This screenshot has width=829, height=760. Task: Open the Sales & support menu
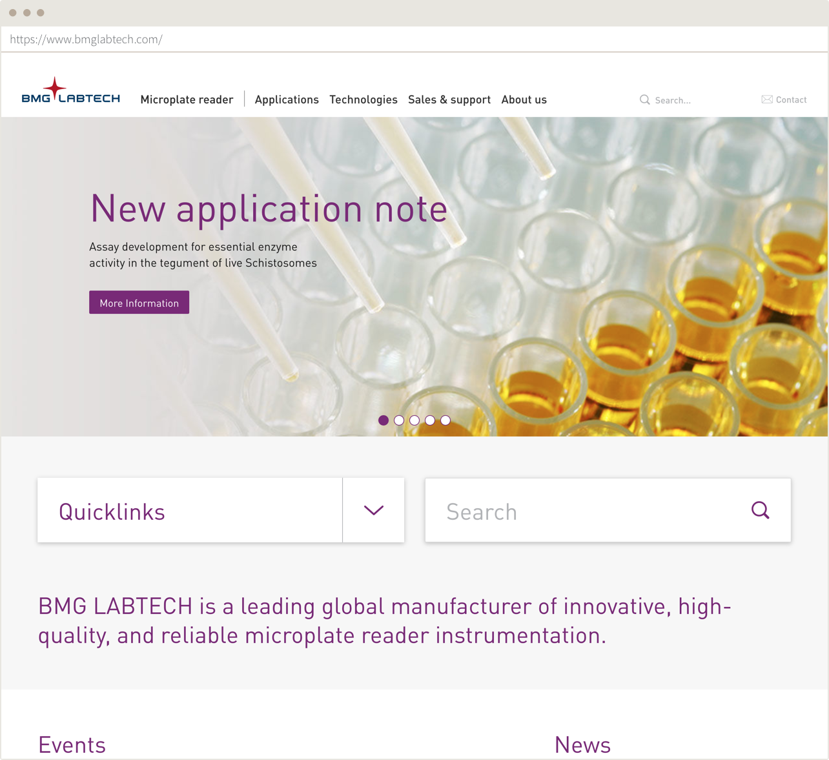coord(449,99)
